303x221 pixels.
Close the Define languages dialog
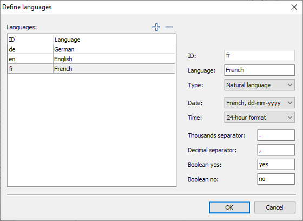tap(294, 7)
